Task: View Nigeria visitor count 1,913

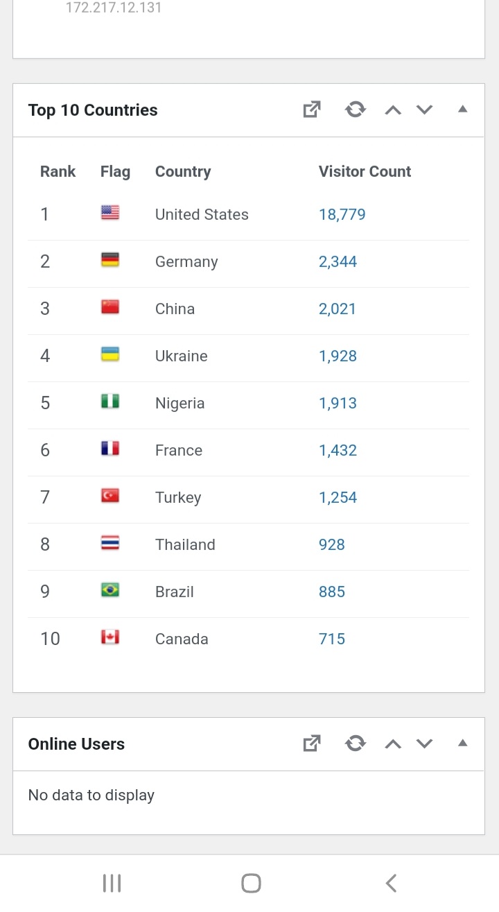Action: click(338, 403)
